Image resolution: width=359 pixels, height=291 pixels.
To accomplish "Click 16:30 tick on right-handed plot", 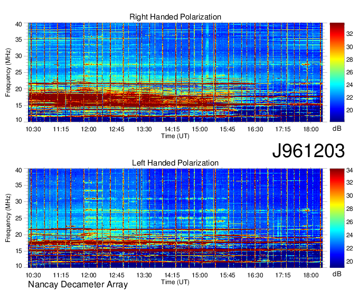I will click(255, 129).
